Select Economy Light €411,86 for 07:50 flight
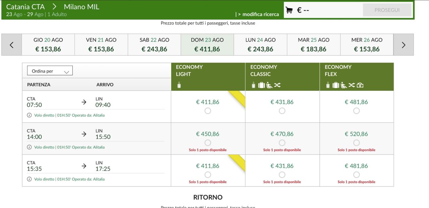This screenshot has height=208, width=429. 208,111
